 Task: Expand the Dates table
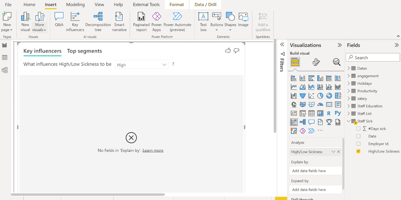[349, 68]
